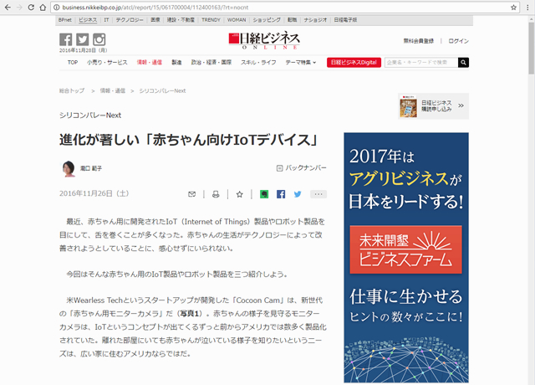Click the search magnifier button
Viewport: 535px width, 385px height.
pos(463,62)
